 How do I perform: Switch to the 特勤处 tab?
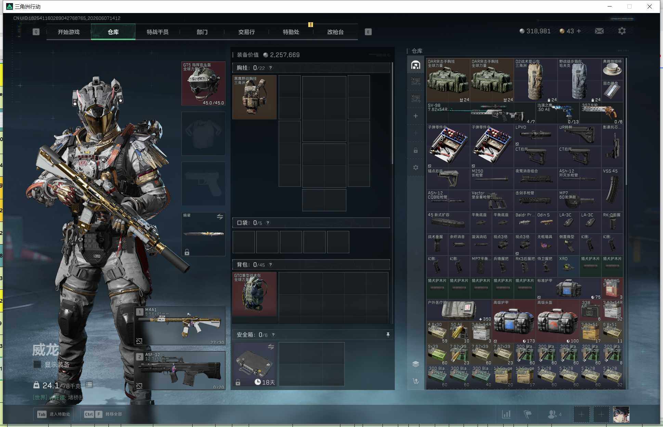291,32
